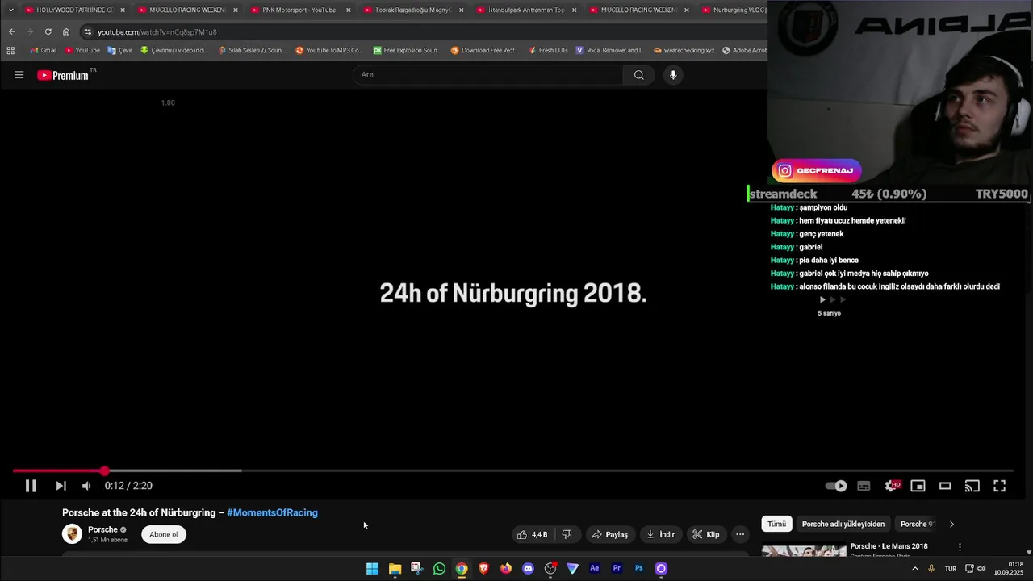
Task: Click the search magnifier button
Action: (x=638, y=75)
